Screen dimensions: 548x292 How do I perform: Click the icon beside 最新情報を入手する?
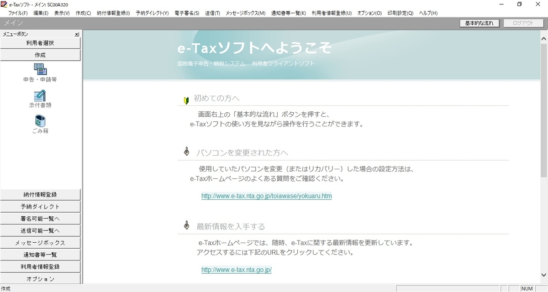point(186,225)
